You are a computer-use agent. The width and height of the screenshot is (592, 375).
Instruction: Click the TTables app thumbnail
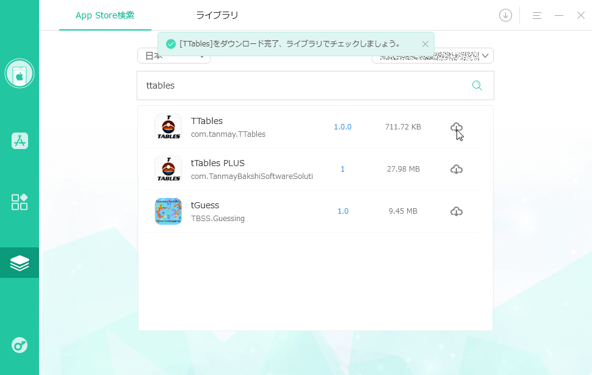coord(168,127)
